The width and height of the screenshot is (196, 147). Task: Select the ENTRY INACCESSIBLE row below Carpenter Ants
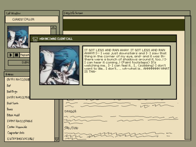click(x=20, y=139)
